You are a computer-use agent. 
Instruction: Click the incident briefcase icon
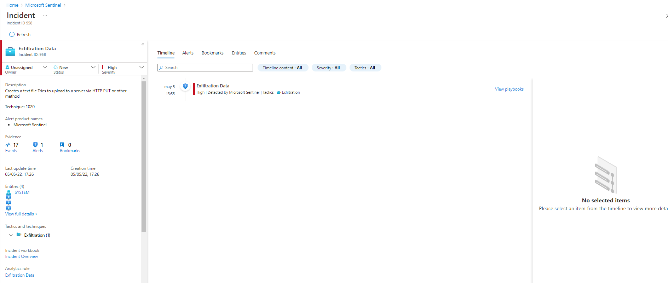(x=10, y=51)
